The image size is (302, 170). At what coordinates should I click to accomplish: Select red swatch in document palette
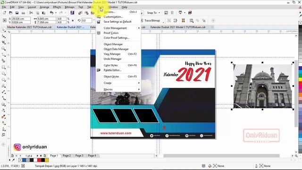(x=39, y=160)
